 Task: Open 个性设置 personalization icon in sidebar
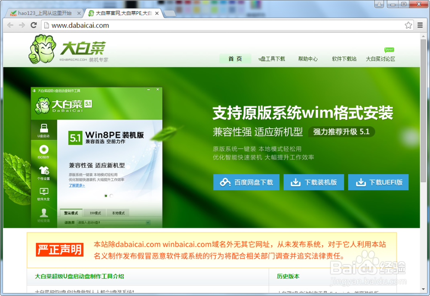44,169
